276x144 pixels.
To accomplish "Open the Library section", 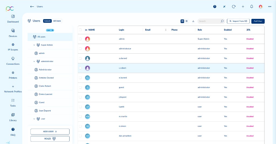I will 13,117.
